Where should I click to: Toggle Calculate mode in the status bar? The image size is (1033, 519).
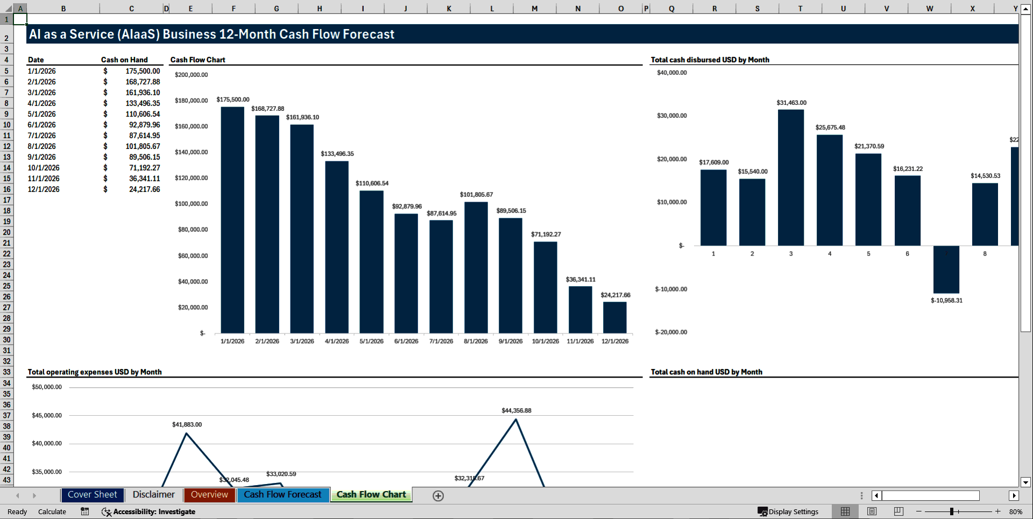(x=52, y=511)
